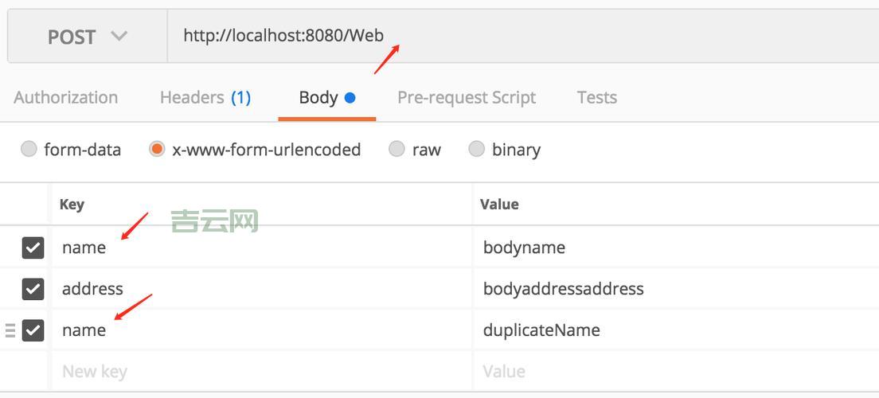Select the form-data radio button
The width and height of the screenshot is (879, 398).
click(x=29, y=150)
